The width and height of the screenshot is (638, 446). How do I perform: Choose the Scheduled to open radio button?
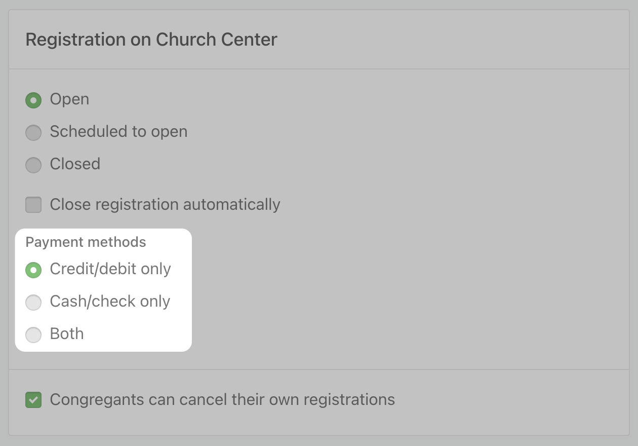[33, 133]
